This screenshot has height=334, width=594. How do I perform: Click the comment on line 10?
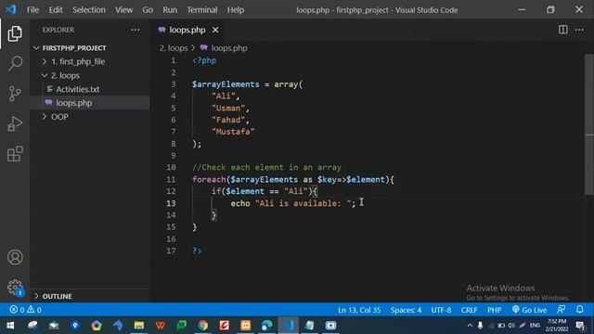pyautogui.click(x=266, y=167)
